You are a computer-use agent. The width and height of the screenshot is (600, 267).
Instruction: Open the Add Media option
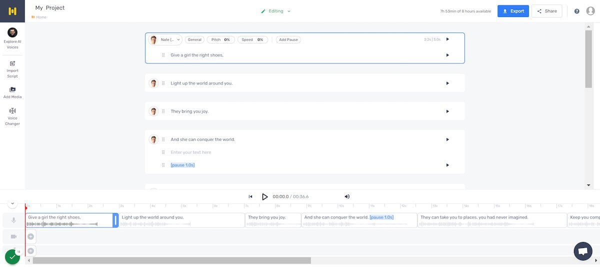(12, 92)
